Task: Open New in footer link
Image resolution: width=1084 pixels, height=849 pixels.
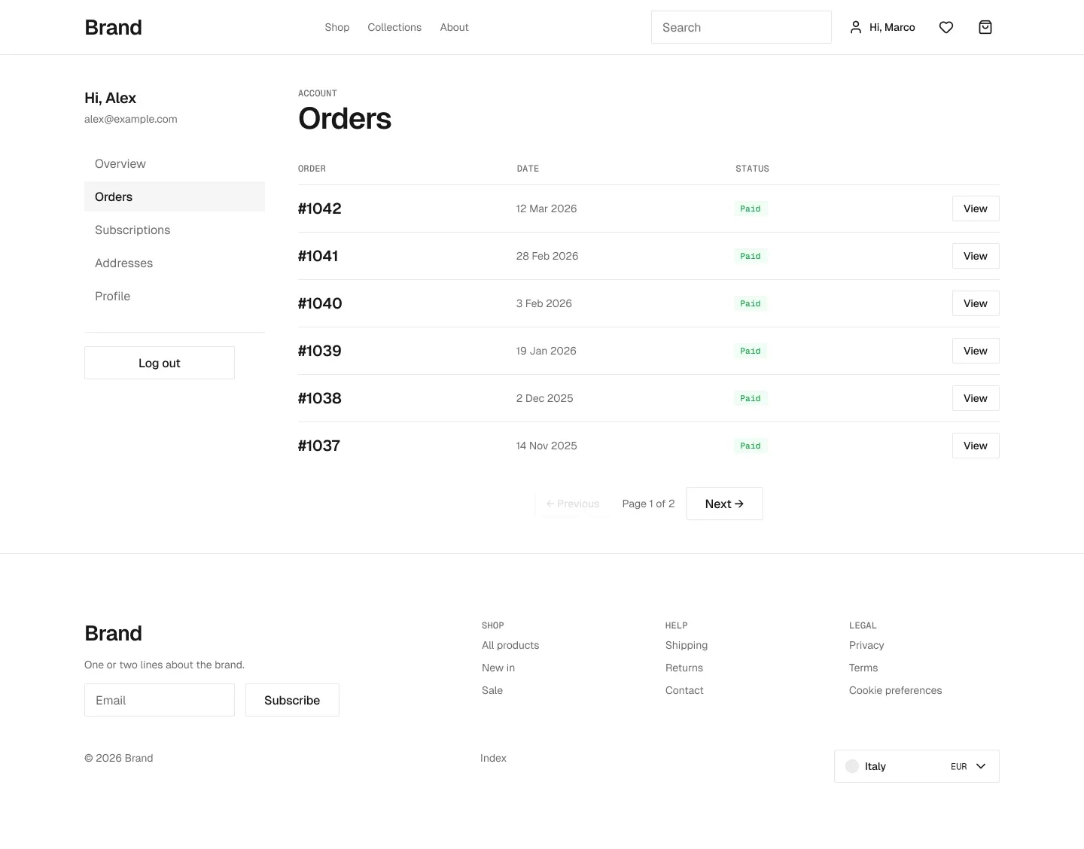Action: pyautogui.click(x=498, y=668)
